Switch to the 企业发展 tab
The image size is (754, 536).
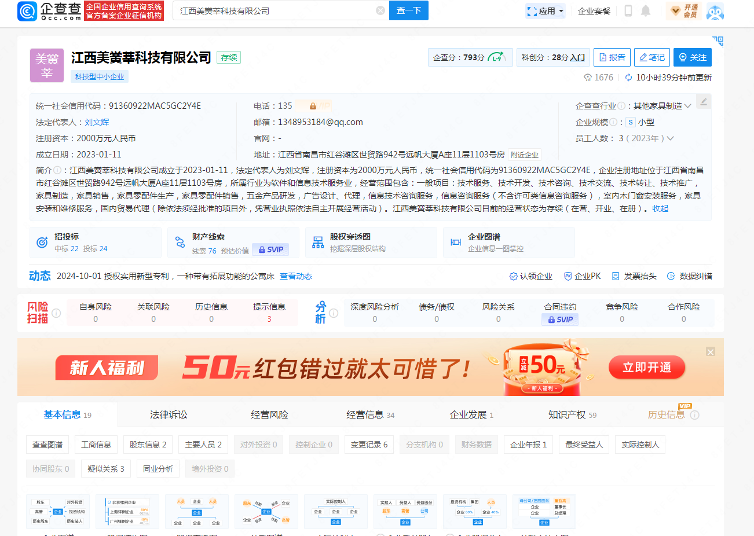(471, 414)
